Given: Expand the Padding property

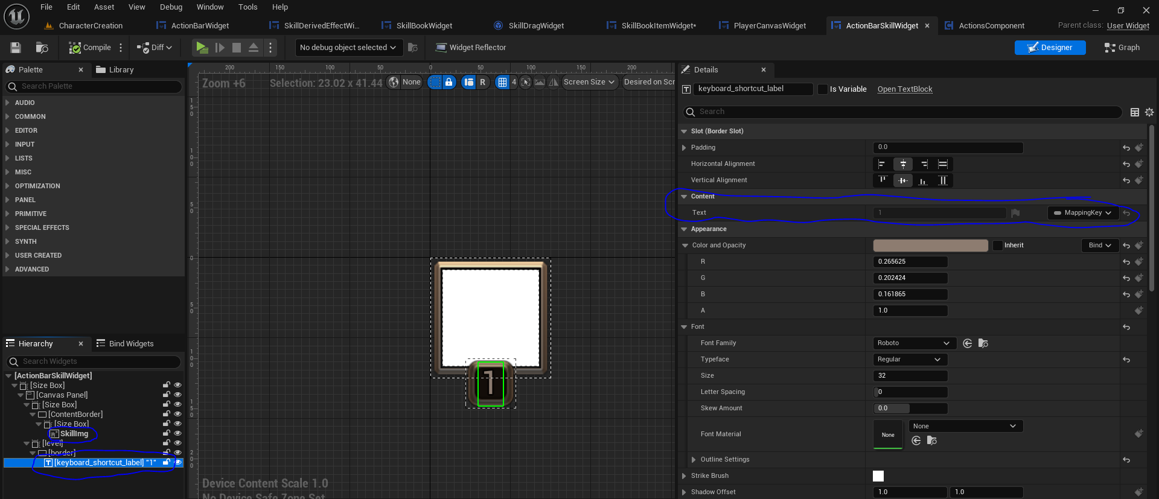Looking at the screenshot, I should [684, 148].
